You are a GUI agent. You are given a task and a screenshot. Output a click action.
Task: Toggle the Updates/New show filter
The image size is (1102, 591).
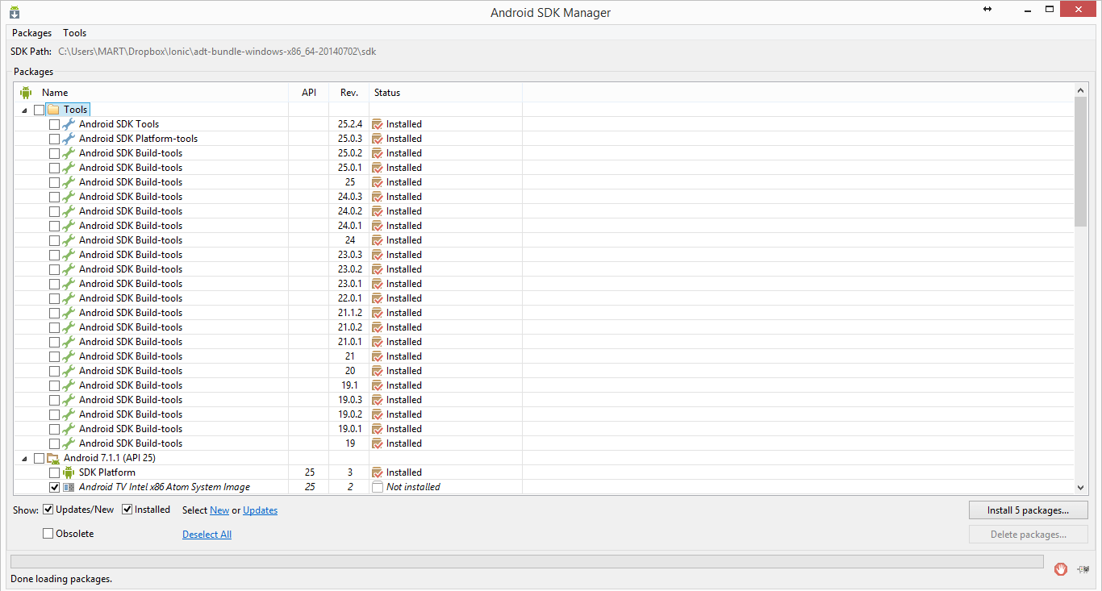coord(48,510)
